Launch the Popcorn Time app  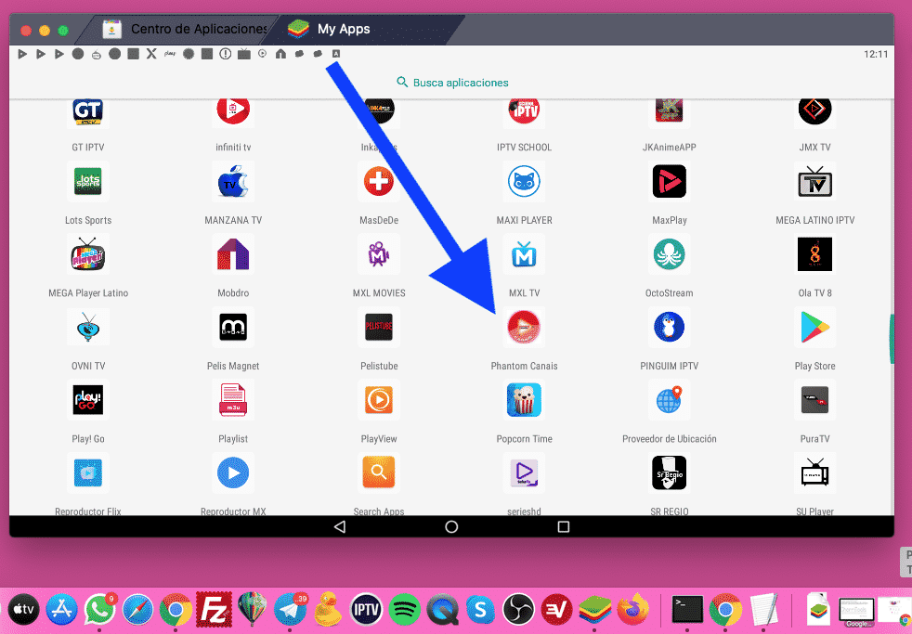[524, 399]
